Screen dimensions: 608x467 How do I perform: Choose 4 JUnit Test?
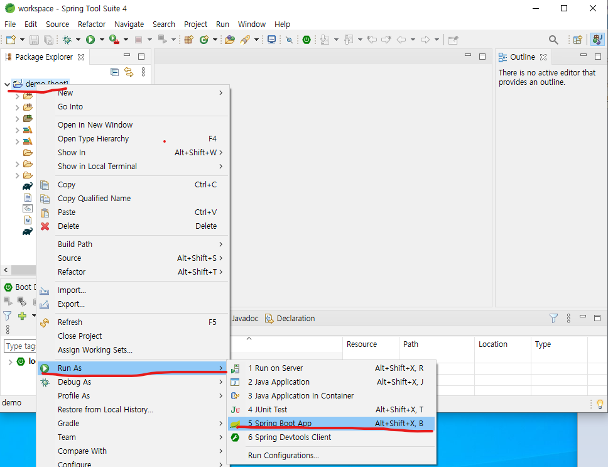pos(332,410)
